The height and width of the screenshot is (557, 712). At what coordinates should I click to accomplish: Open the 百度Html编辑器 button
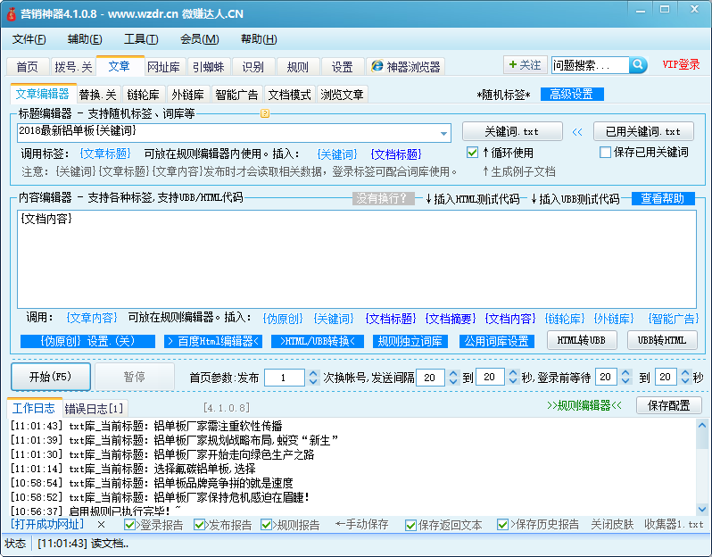(x=213, y=341)
